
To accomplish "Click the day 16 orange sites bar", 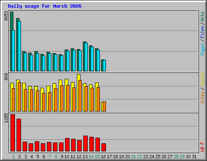I will click(104, 106).
